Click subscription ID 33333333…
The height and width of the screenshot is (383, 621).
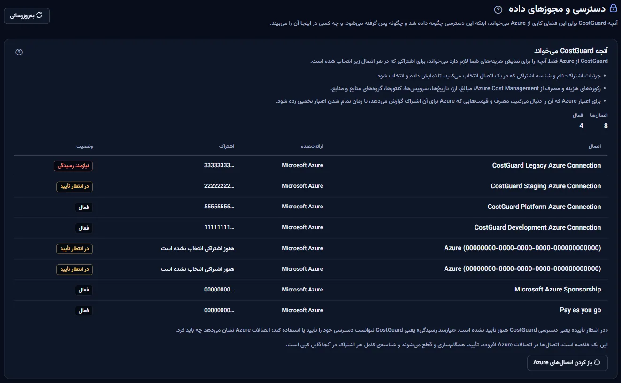click(x=219, y=165)
